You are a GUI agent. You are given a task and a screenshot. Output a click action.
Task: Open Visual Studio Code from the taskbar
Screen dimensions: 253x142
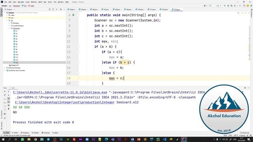(x=164, y=139)
